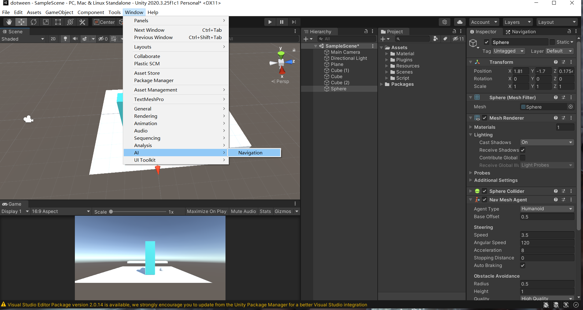Image resolution: width=583 pixels, height=310 pixels.
Task: Expand the Material folder
Action: coord(387,54)
